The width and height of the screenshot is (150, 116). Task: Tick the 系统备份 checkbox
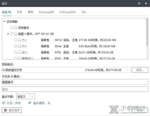pos(11,28)
